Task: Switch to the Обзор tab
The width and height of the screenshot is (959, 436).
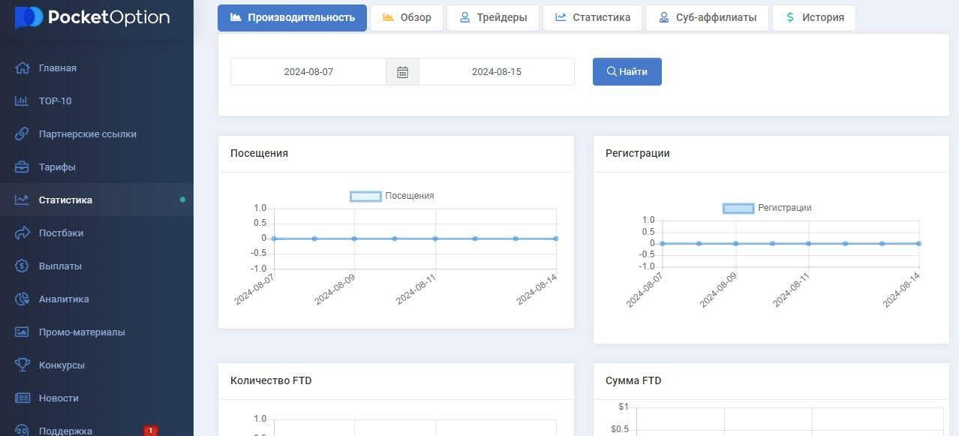Action: (x=406, y=17)
